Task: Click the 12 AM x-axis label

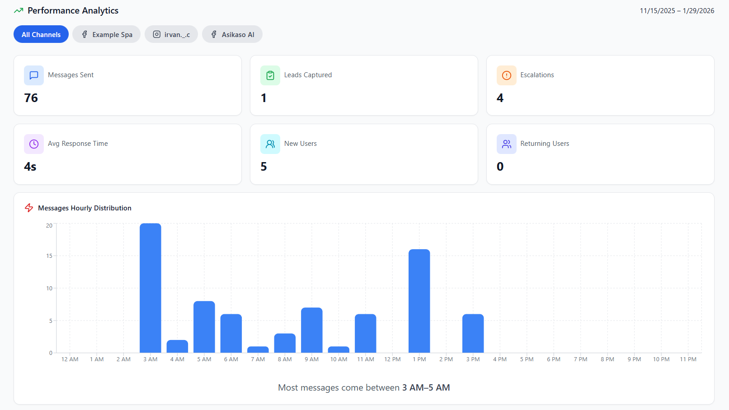Action: tap(70, 359)
